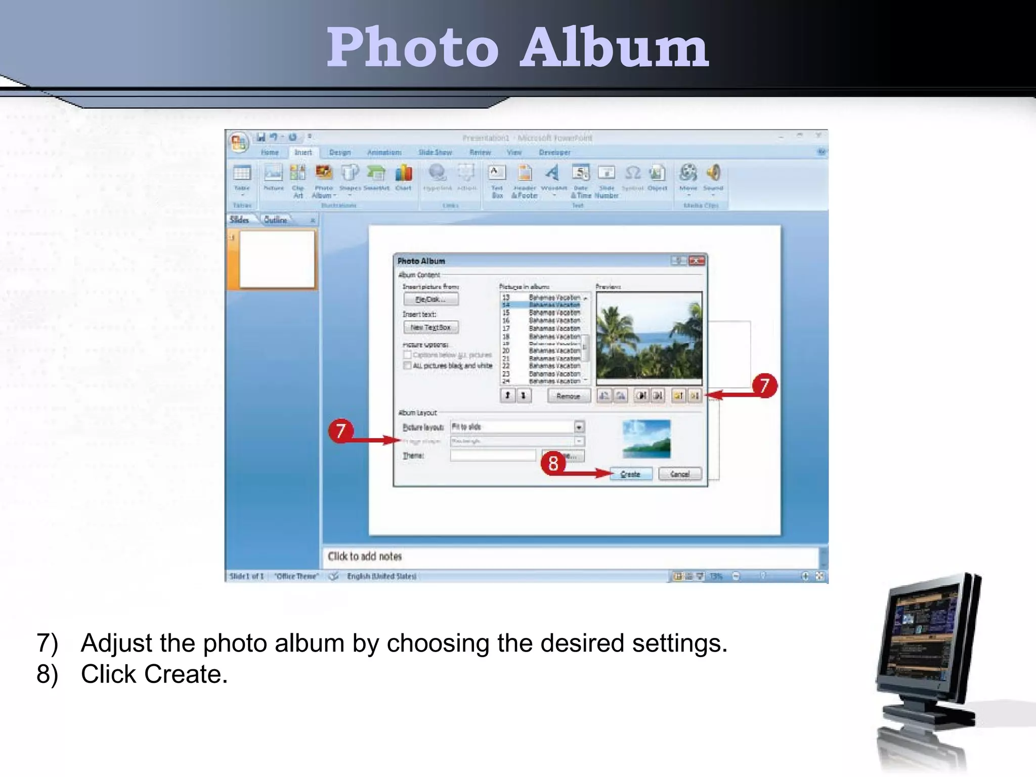This screenshot has width=1036, height=777.
Task: Open the View ribbon tab
Action: point(514,152)
